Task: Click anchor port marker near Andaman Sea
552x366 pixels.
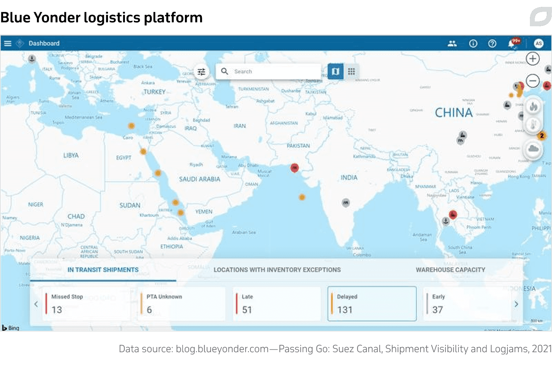Action: [445, 221]
